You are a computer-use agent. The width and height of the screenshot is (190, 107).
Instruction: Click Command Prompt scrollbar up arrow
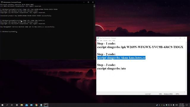pos(94,5)
